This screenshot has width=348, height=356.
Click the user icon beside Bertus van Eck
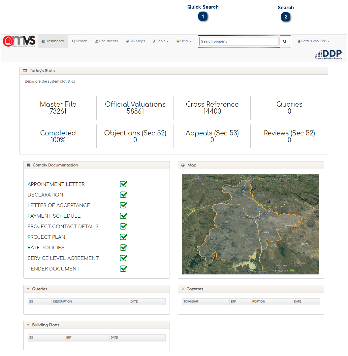click(x=299, y=41)
